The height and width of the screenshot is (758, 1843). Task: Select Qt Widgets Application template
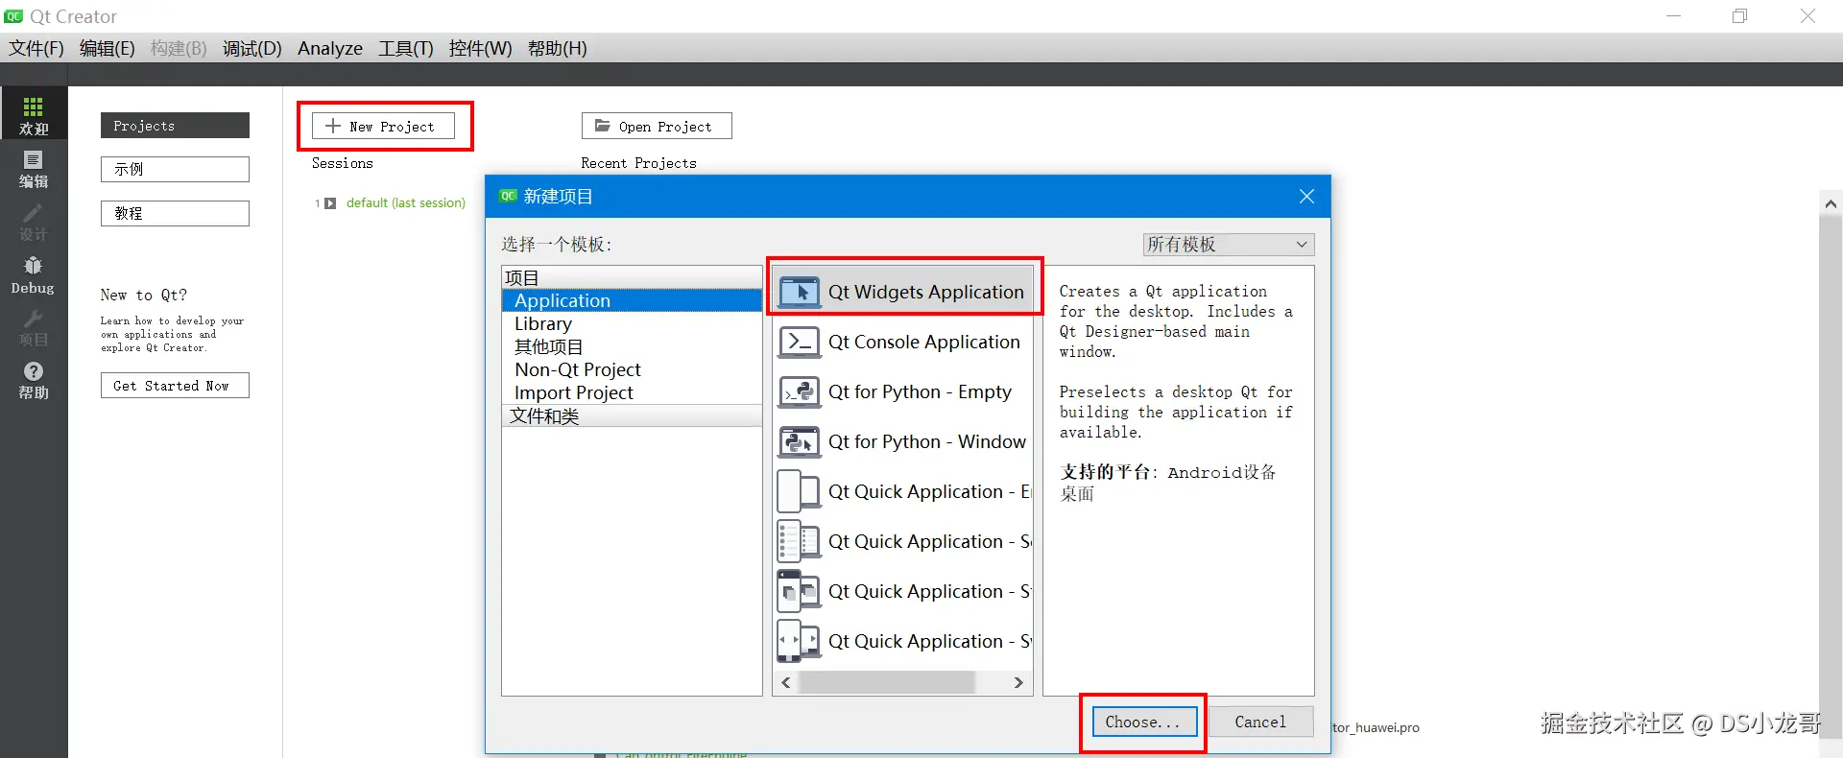pos(902,292)
